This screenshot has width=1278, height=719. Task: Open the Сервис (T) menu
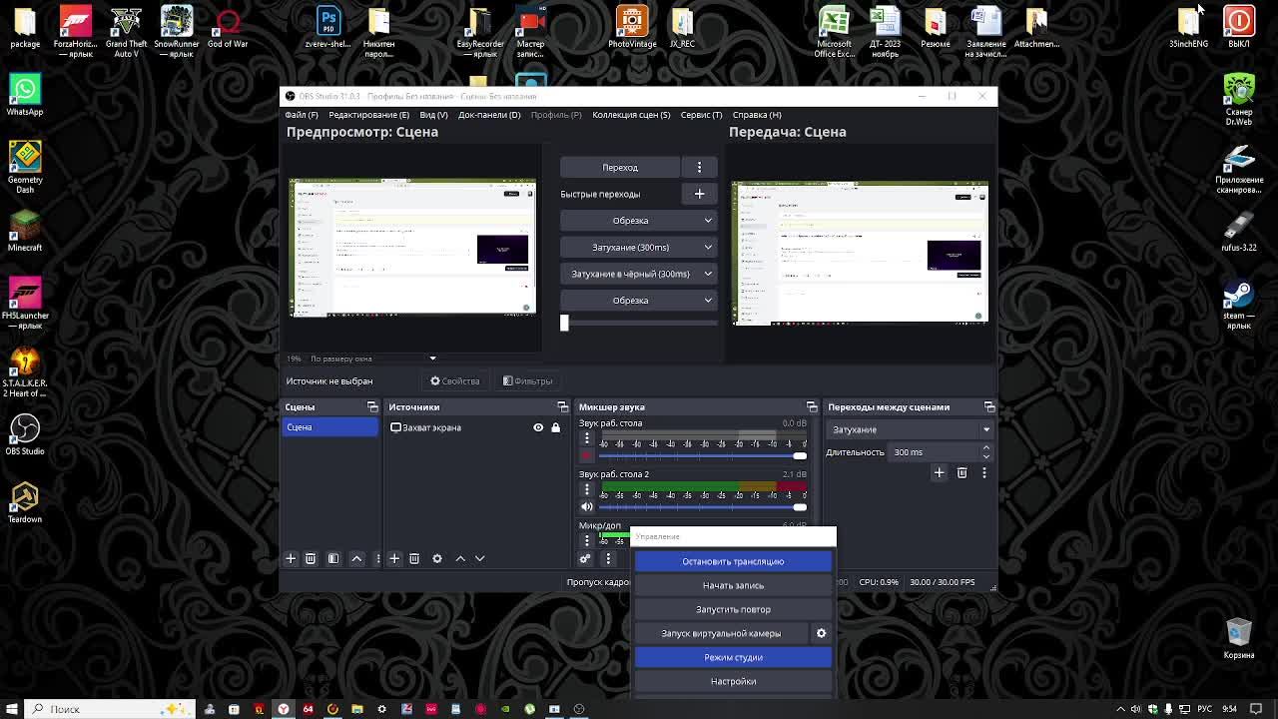[x=701, y=115]
